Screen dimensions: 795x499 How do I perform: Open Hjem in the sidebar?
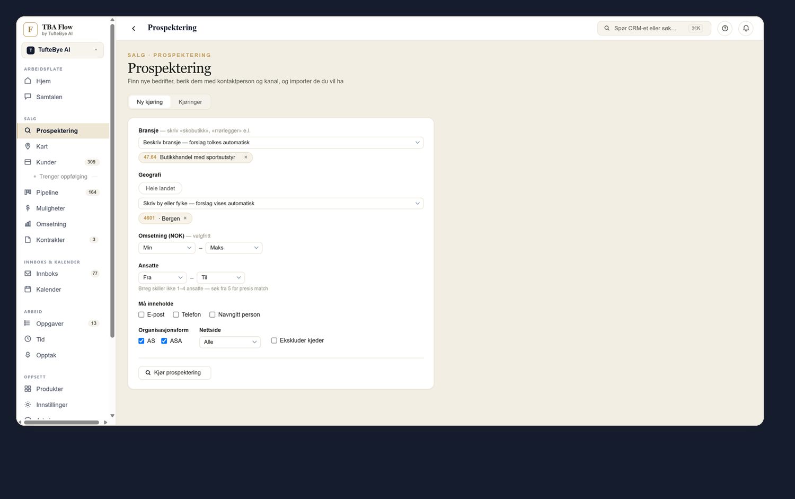63,81
